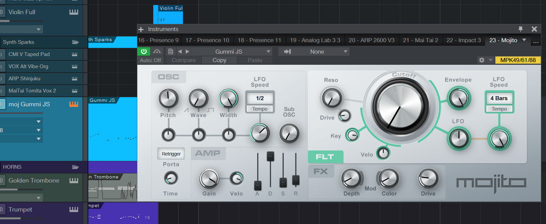Viewport: 546px width, 224px height.
Task: Click the keyboard icon on CMI V Taped Pad
Action: (x=75, y=54)
